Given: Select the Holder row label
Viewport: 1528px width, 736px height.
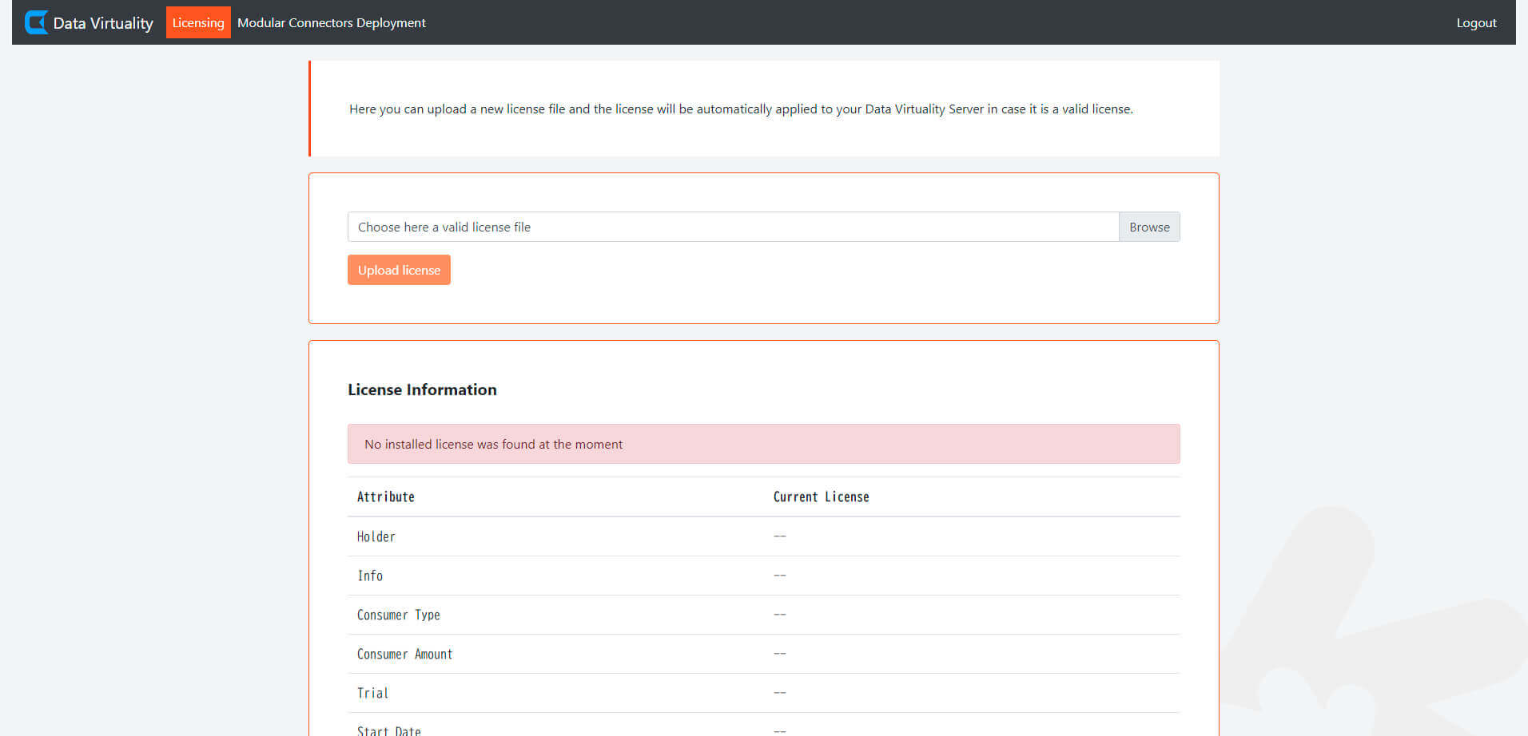Looking at the screenshot, I should click(x=376, y=536).
